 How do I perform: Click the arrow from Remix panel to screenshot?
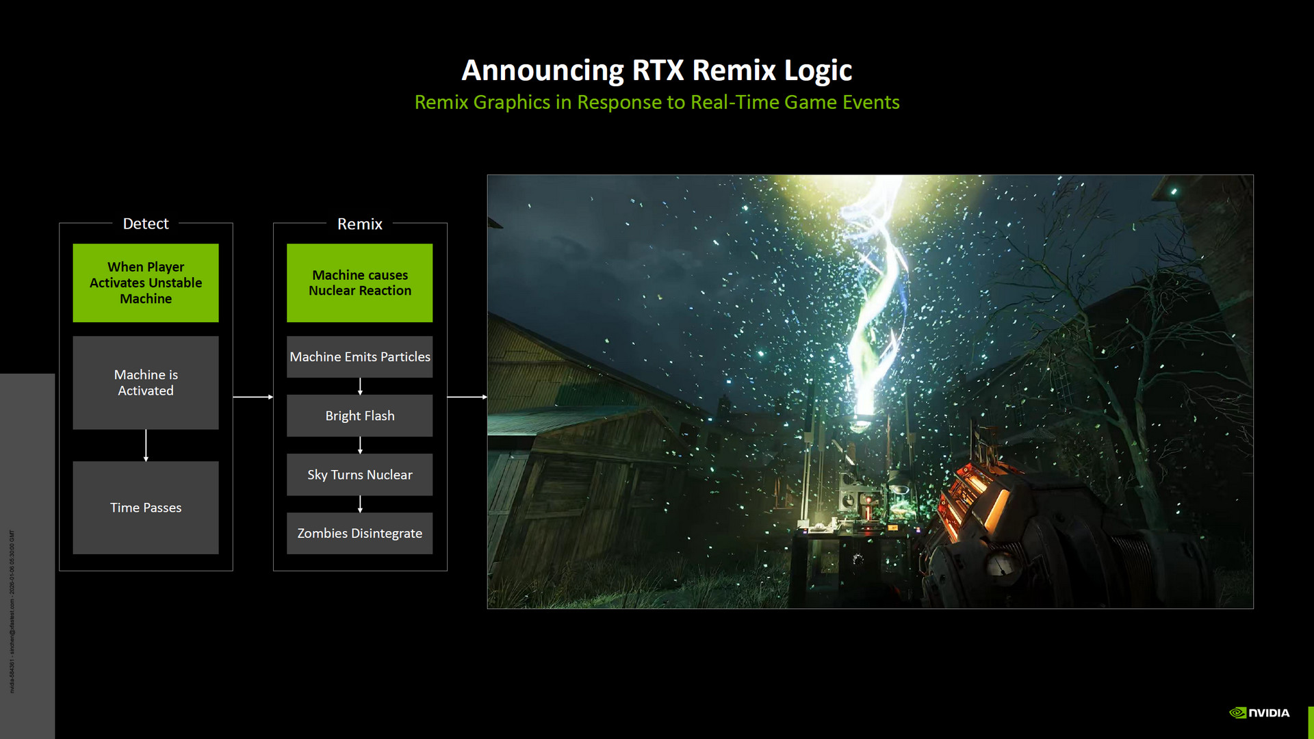coord(467,397)
